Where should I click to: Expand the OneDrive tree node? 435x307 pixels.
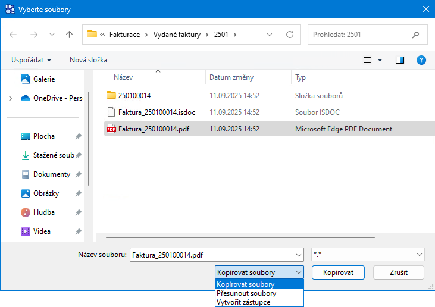[10, 98]
